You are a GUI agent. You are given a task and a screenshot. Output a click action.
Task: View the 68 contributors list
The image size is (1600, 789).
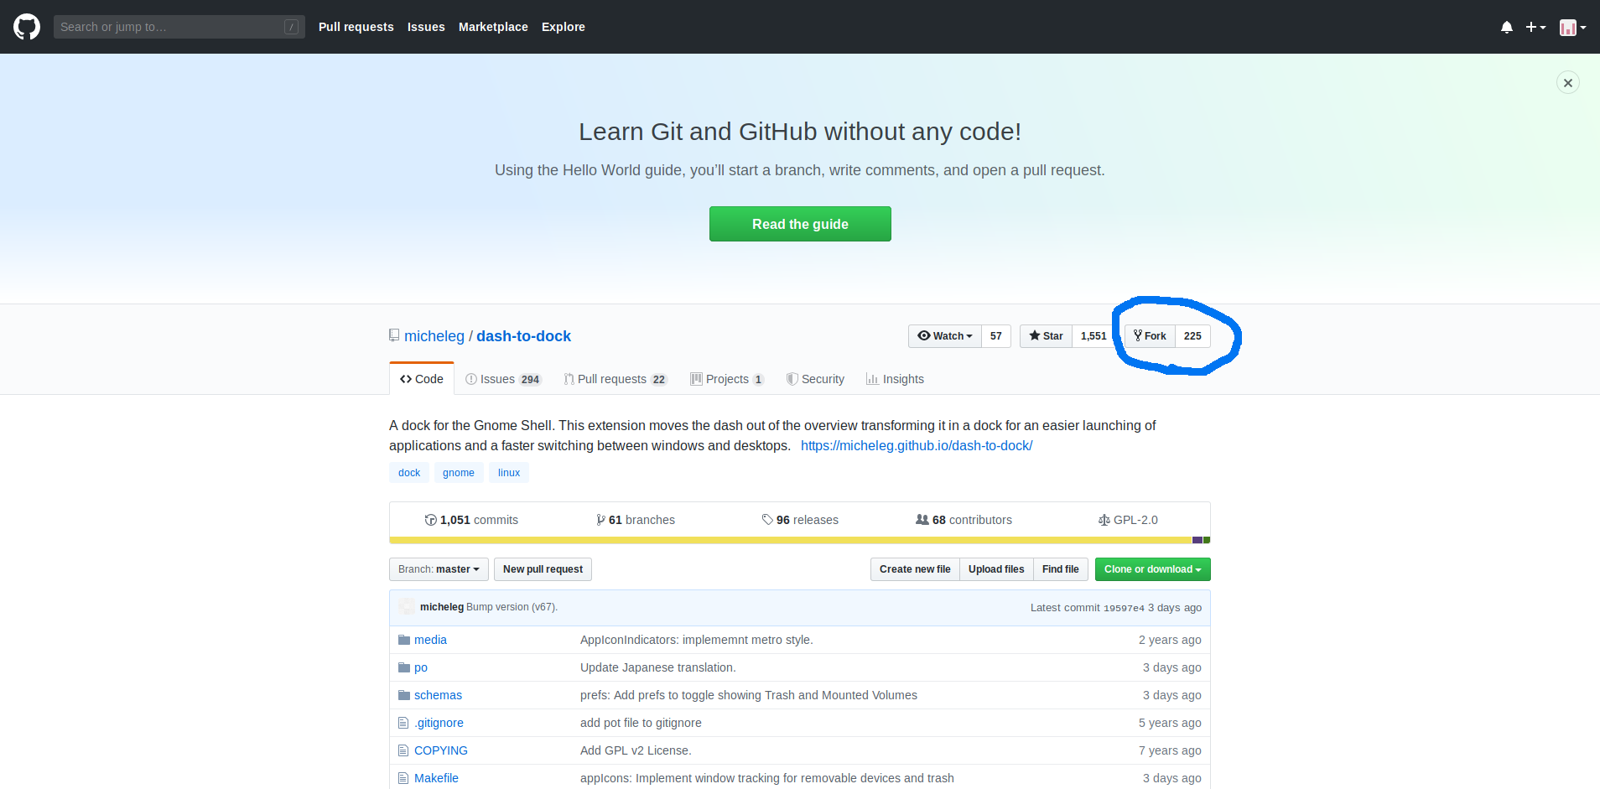(x=964, y=520)
